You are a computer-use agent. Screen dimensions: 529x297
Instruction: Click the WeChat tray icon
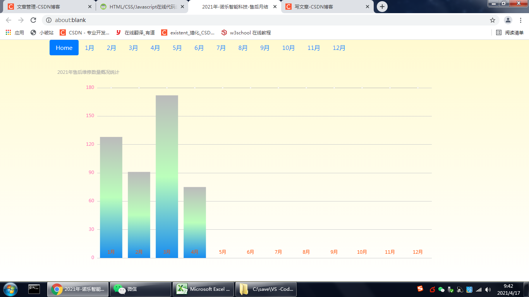coord(441,289)
